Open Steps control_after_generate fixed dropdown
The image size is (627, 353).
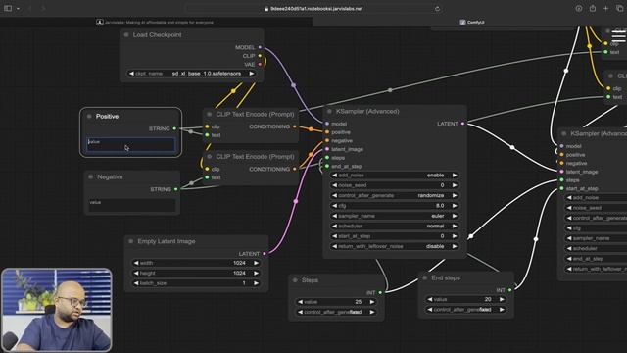tap(336, 312)
